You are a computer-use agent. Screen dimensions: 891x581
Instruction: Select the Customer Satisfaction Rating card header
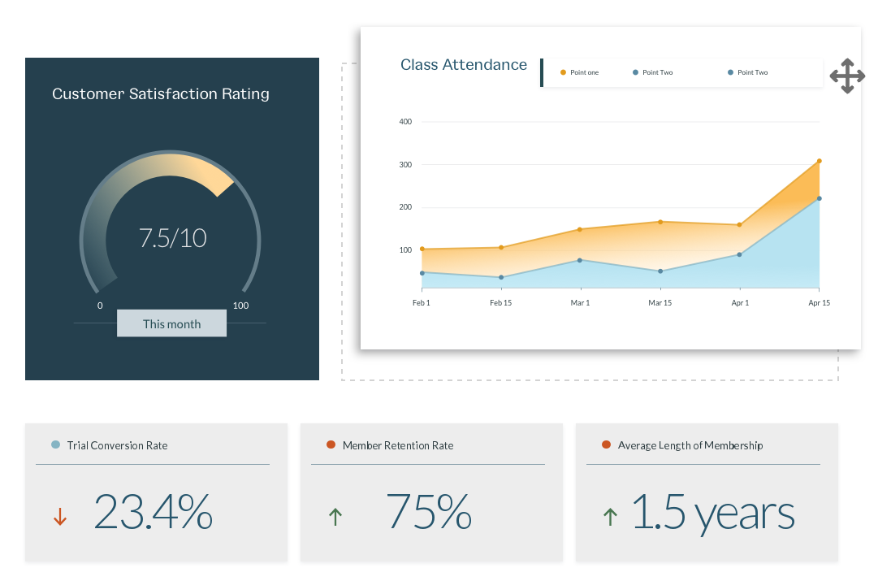tap(160, 93)
